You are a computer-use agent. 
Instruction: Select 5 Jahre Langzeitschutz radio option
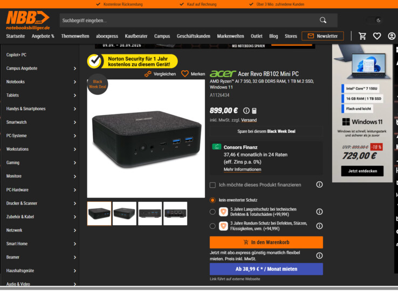[x=212, y=212]
